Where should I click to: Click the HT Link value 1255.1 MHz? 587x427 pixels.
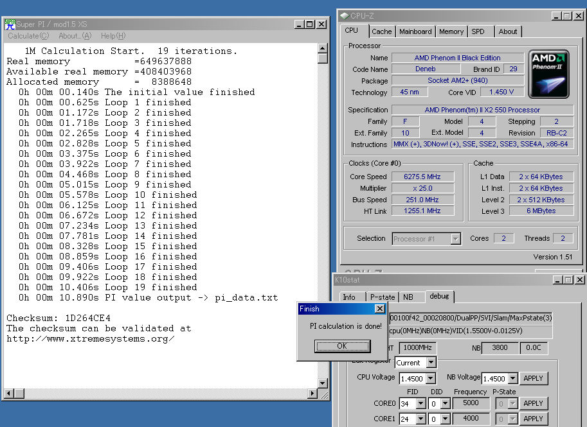(x=422, y=211)
